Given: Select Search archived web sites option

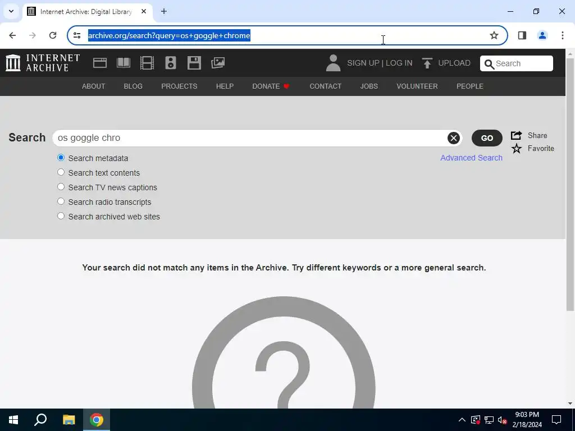Looking at the screenshot, I should [x=61, y=216].
